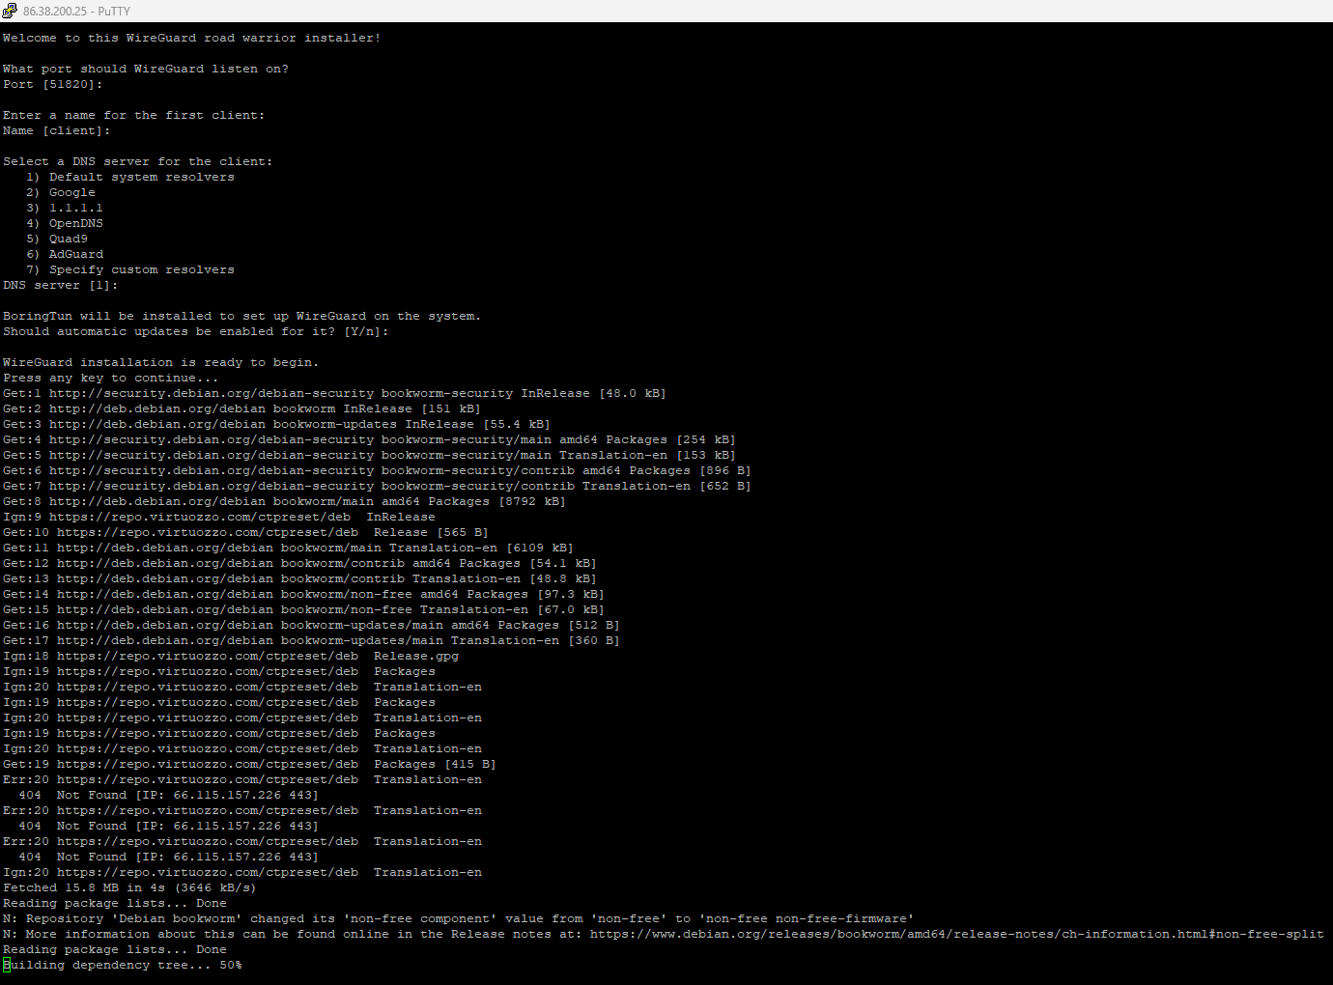Click the 'Get:2' bookworm InRelease line
The image size is (1333, 985).
241,408
